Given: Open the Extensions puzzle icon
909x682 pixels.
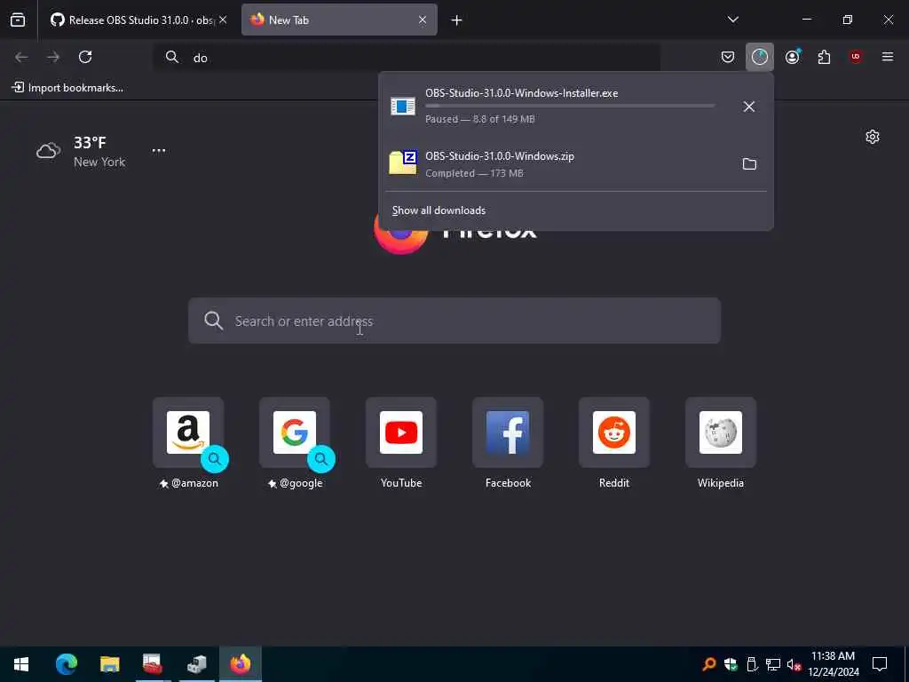Looking at the screenshot, I should 824,57.
